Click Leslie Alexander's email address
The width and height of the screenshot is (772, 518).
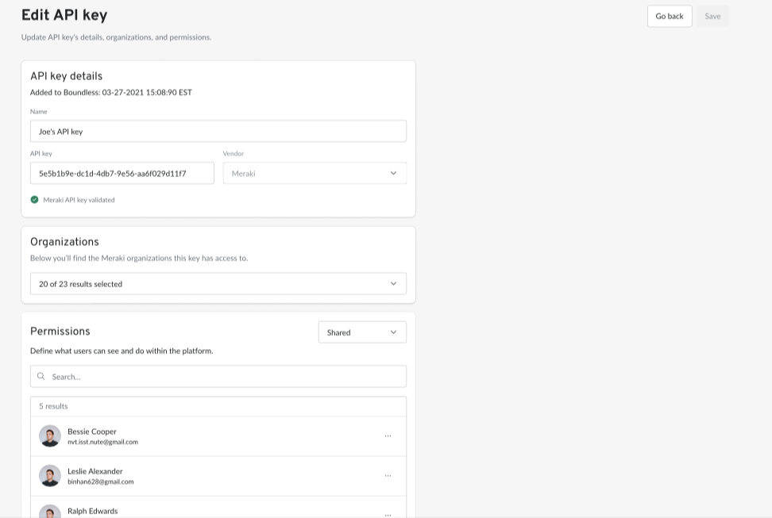100,482
